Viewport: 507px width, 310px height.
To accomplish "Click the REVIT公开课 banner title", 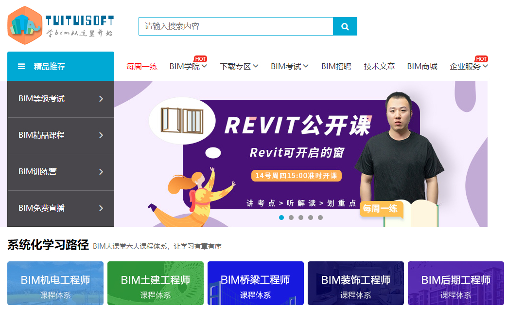I will coord(298,126).
